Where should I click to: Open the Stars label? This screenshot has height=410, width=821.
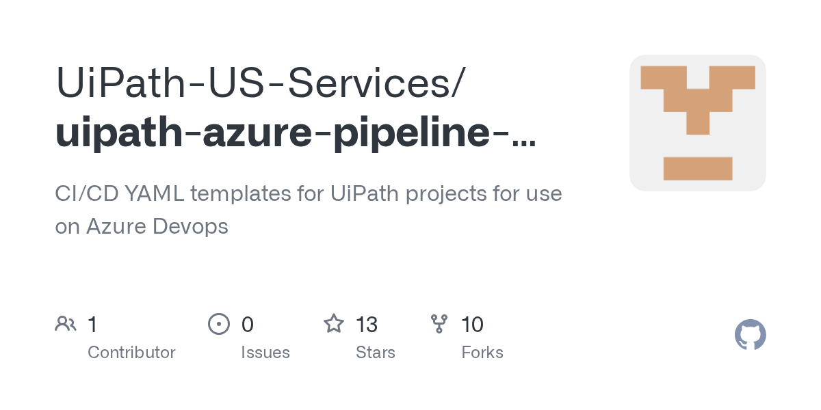pos(375,353)
